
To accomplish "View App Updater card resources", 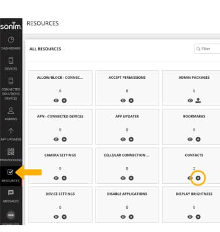I will point(123,139).
